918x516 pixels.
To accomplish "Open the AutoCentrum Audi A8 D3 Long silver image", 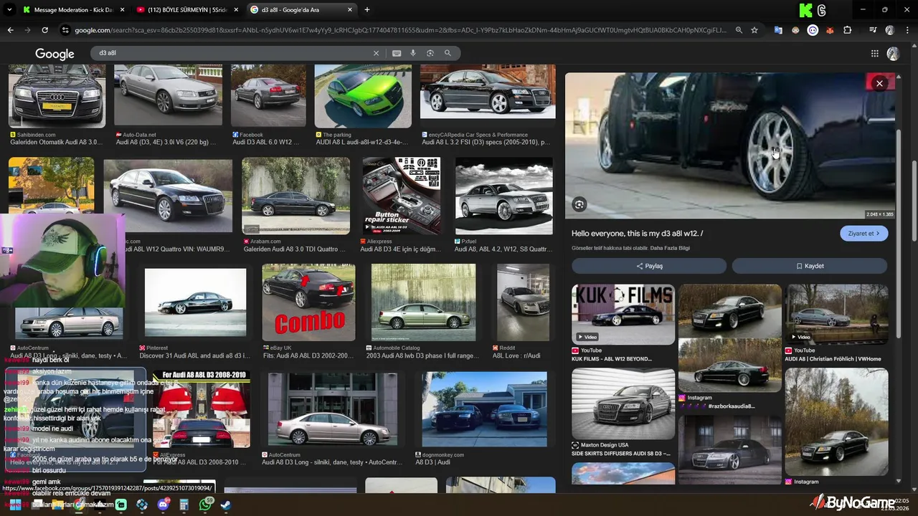I will click(332, 409).
